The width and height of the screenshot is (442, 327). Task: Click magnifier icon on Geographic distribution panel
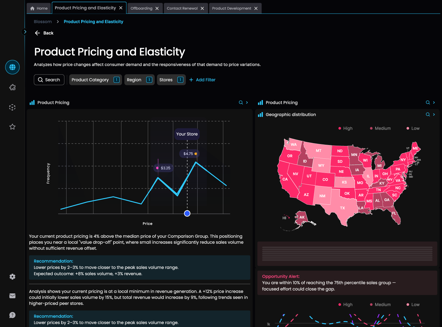(x=428, y=114)
